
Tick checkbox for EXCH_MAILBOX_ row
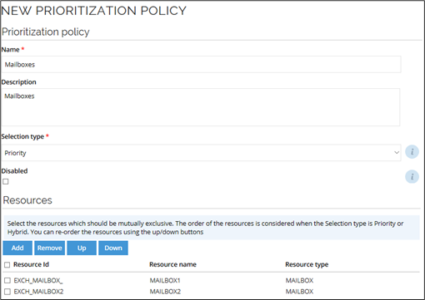click(7, 281)
